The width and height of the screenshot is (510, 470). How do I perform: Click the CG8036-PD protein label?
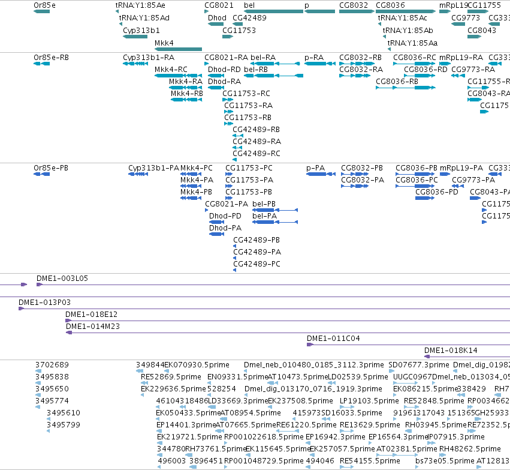pyautogui.click(x=437, y=192)
